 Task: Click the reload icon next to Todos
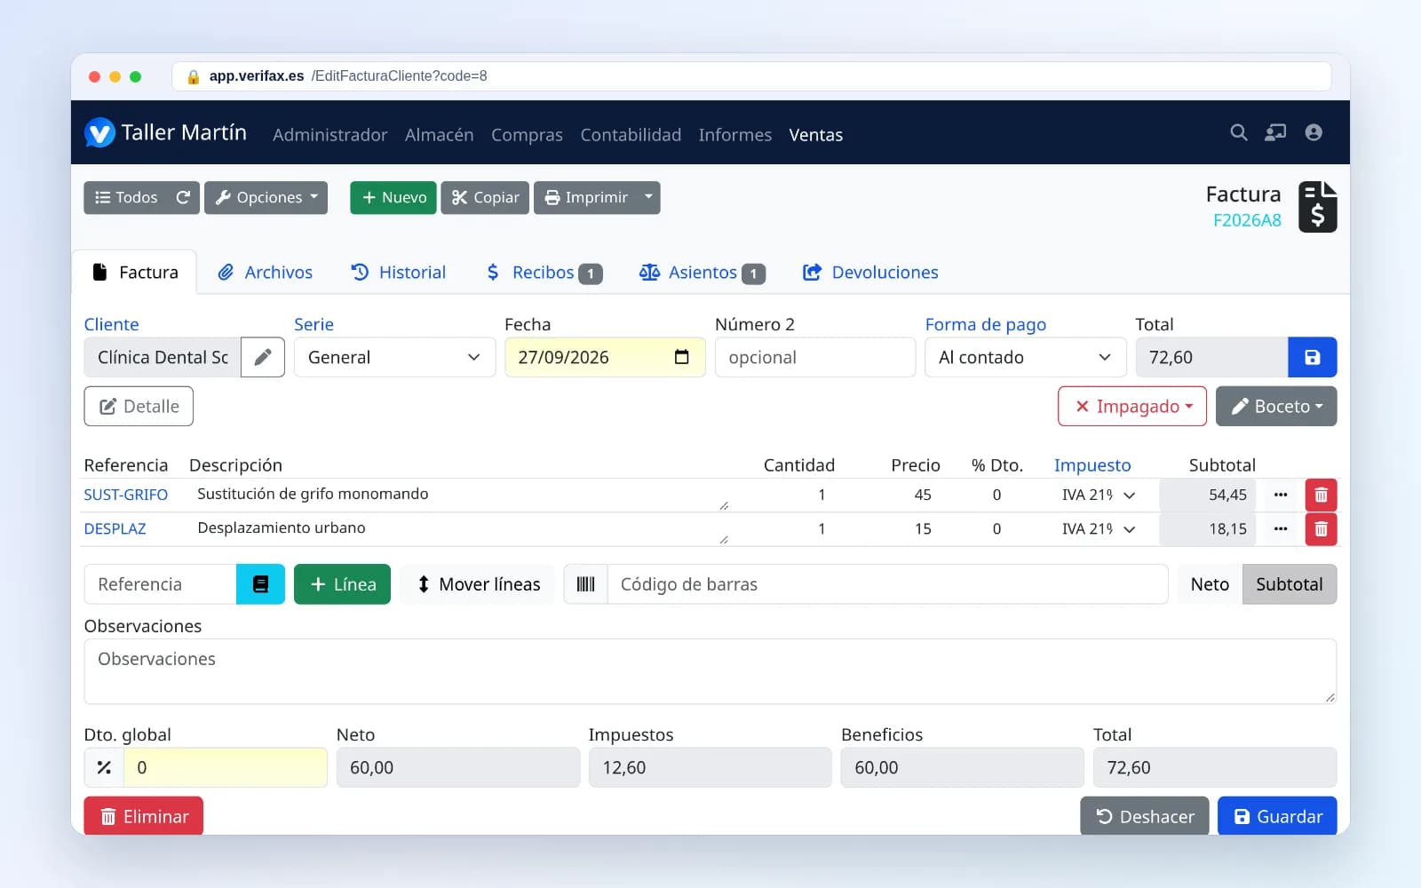point(183,197)
